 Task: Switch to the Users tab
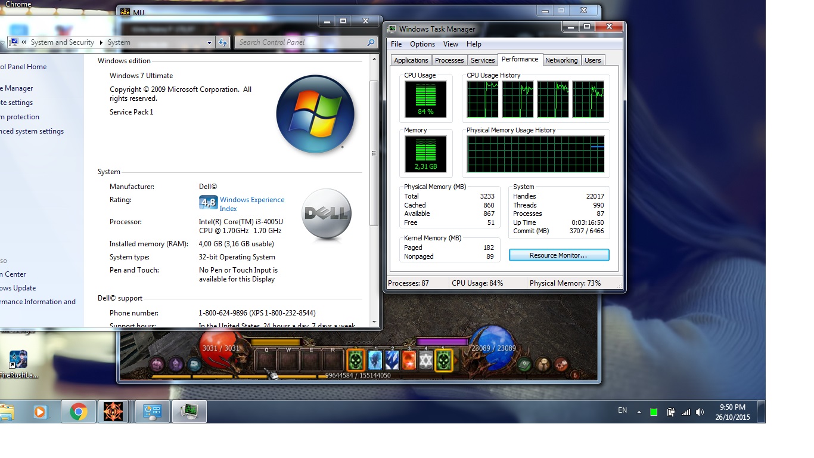click(592, 60)
